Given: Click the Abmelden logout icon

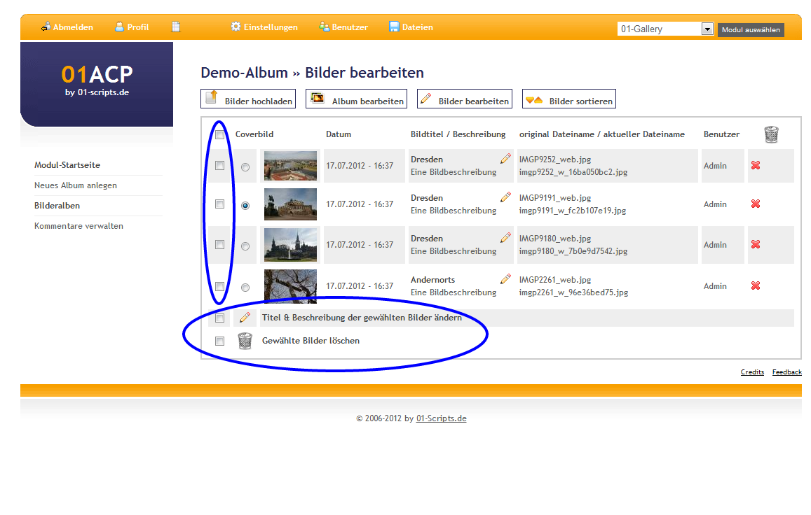Looking at the screenshot, I should [x=46, y=27].
